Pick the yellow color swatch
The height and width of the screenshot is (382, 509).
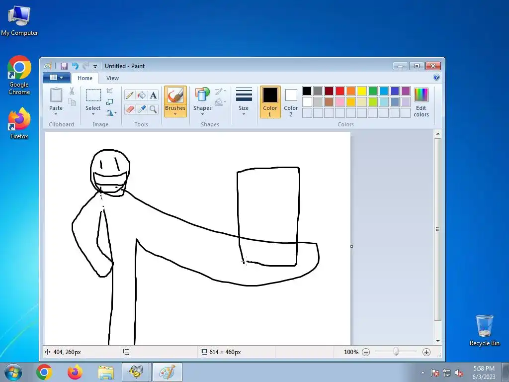coord(362,91)
